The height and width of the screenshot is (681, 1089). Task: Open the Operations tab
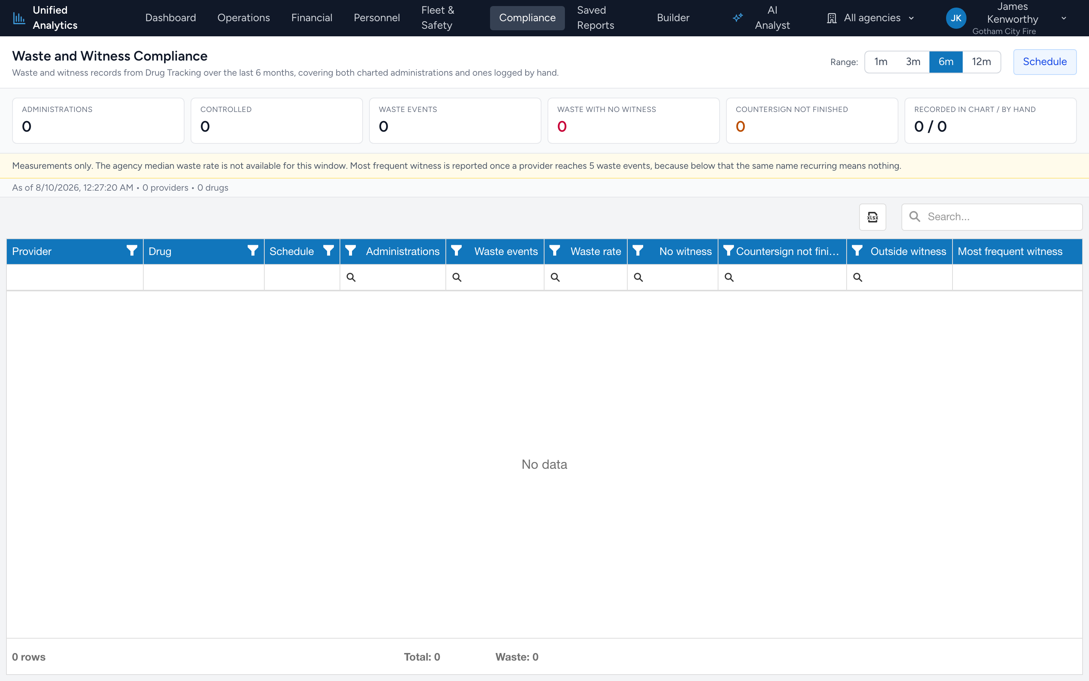[x=244, y=18]
